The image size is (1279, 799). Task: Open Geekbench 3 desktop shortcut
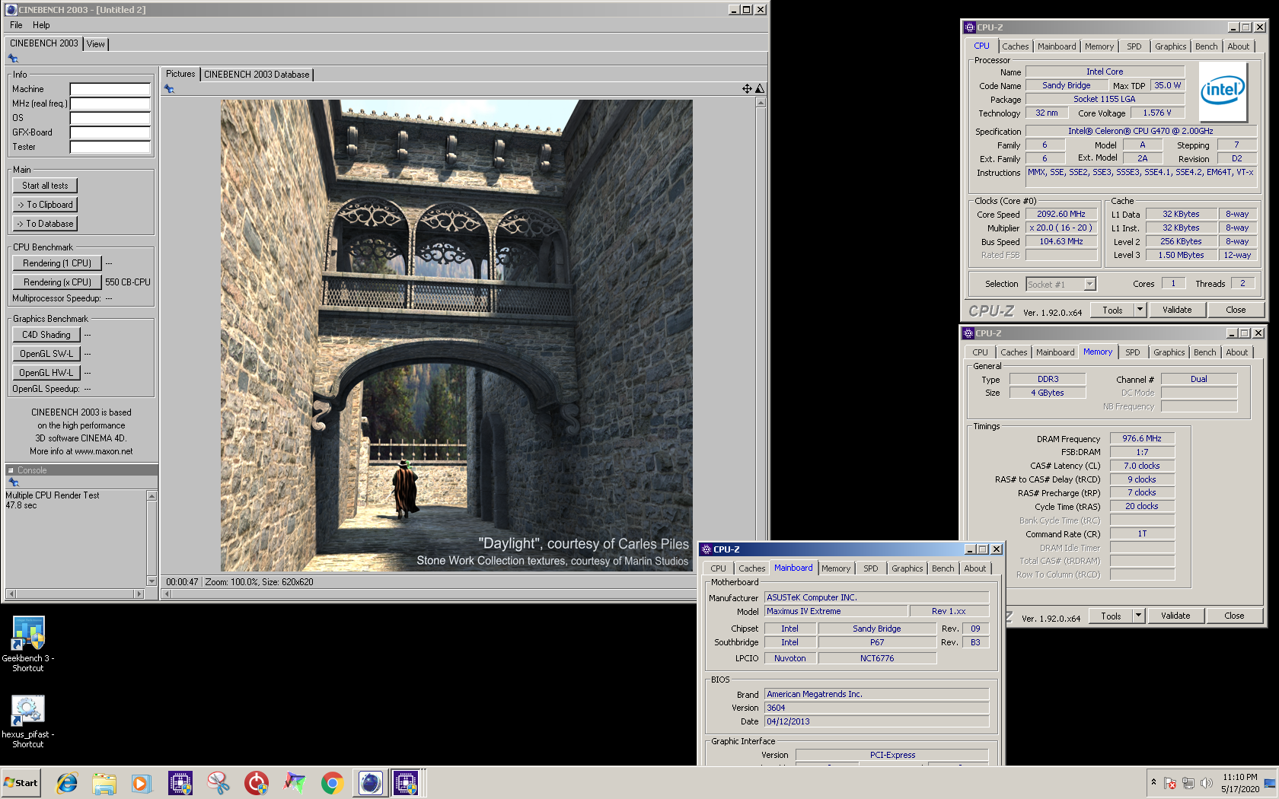click(x=28, y=644)
